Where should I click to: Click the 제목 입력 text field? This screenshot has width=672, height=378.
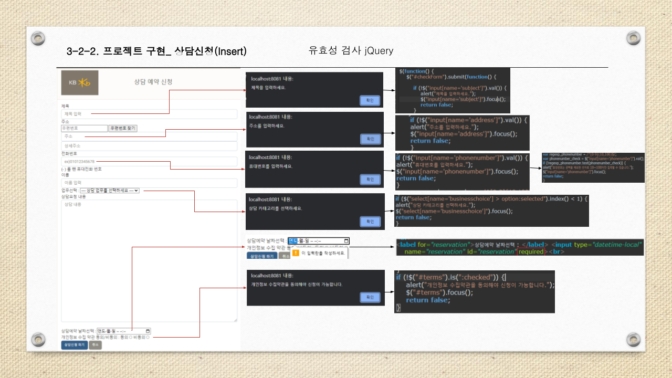click(147, 114)
